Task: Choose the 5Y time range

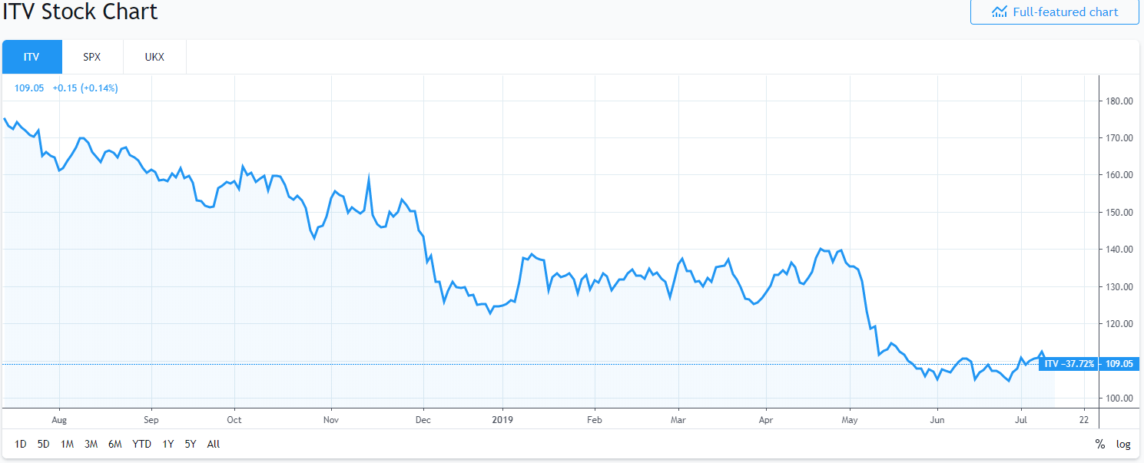Action: click(x=191, y=444)
